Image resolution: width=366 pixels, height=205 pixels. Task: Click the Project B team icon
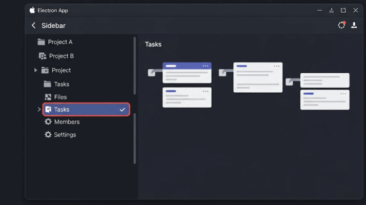point(43,56)
